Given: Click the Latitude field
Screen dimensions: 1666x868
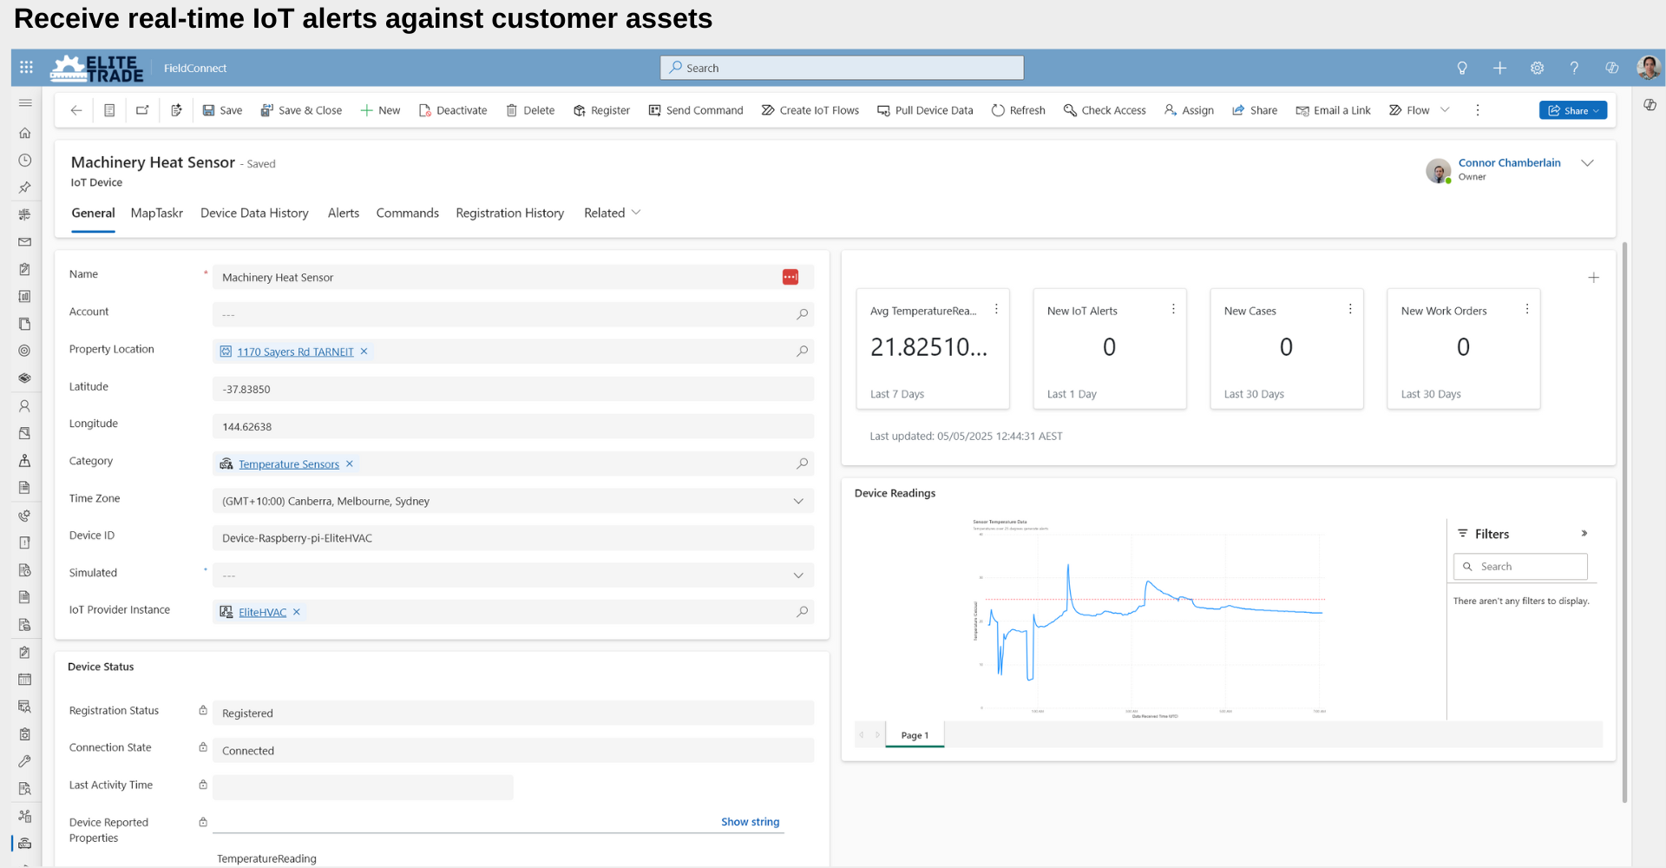Looking at the screenshot, I should click(513, 389).
